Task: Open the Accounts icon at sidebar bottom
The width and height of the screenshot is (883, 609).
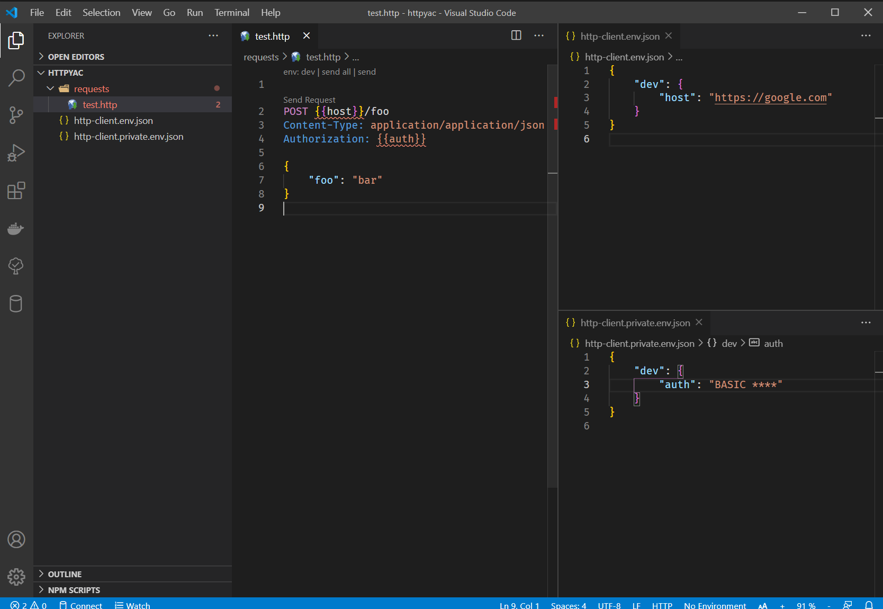Action: [x=16, y=540]
